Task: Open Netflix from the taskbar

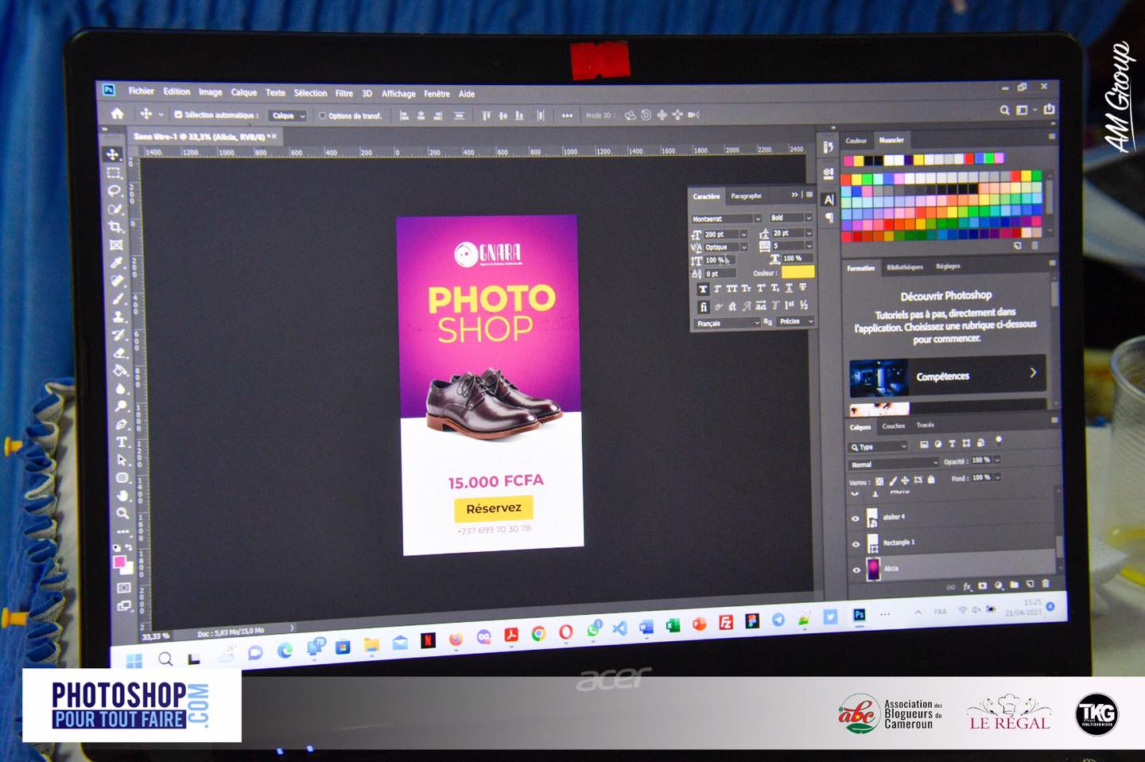Action: (x=428, y=640)
